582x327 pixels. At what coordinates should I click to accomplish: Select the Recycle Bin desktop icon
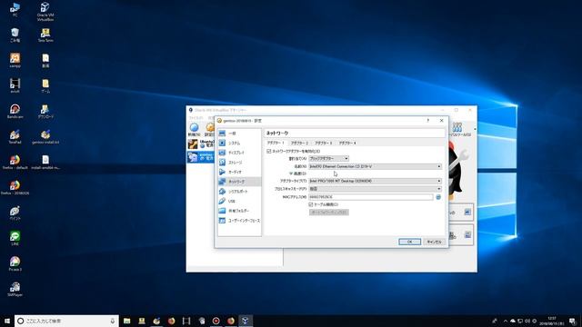pyautogui.click(x=15, y=35)
